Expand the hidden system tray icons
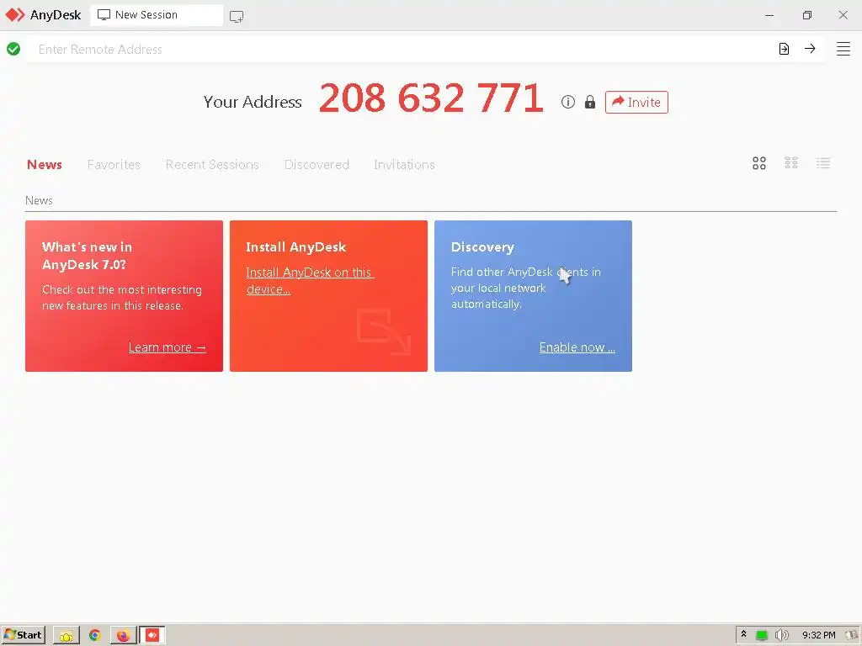 744,634
